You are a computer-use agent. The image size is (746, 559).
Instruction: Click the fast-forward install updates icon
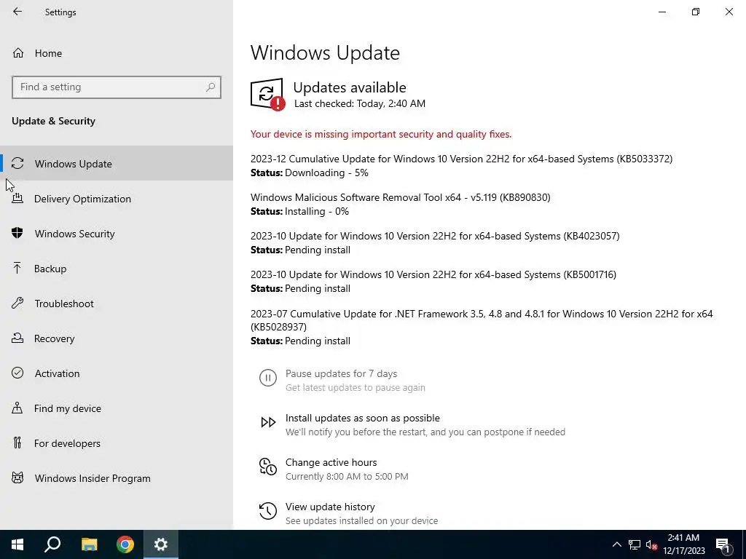pyautogui.click(x=268, y=422)
